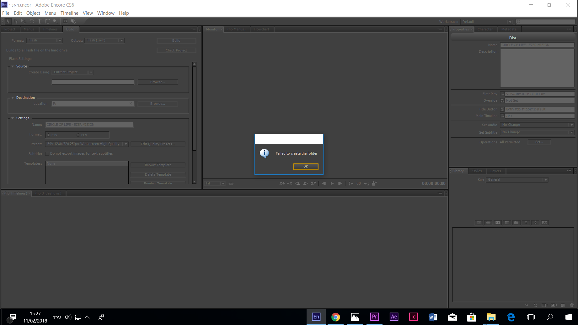
Task: Click the Selection tool arrow
Action: tap(8, 21)
